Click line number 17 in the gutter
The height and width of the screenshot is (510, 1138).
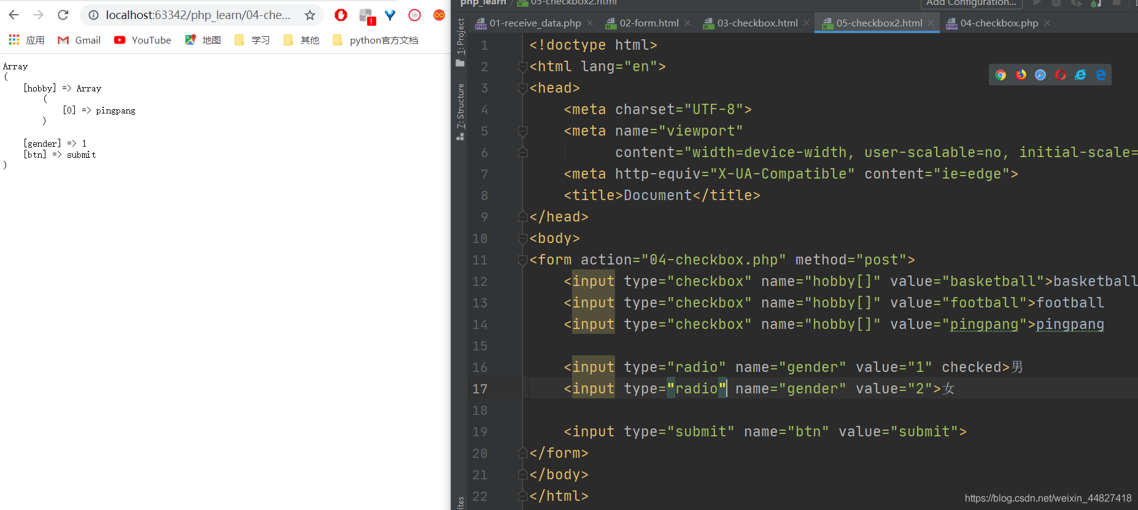tap(480, 389)
